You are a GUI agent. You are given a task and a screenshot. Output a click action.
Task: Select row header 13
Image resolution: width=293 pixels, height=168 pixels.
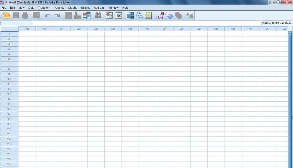point(9,94)
